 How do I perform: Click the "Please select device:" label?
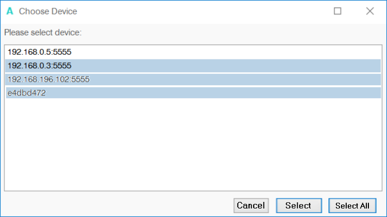[x=43, y=33]
